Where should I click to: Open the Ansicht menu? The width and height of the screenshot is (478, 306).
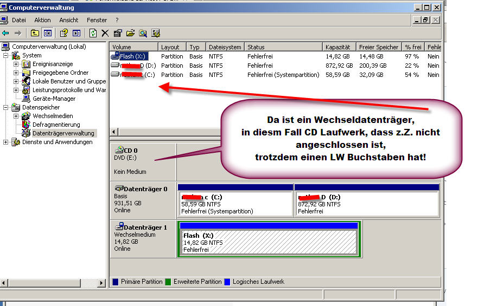tap(69, 20)
